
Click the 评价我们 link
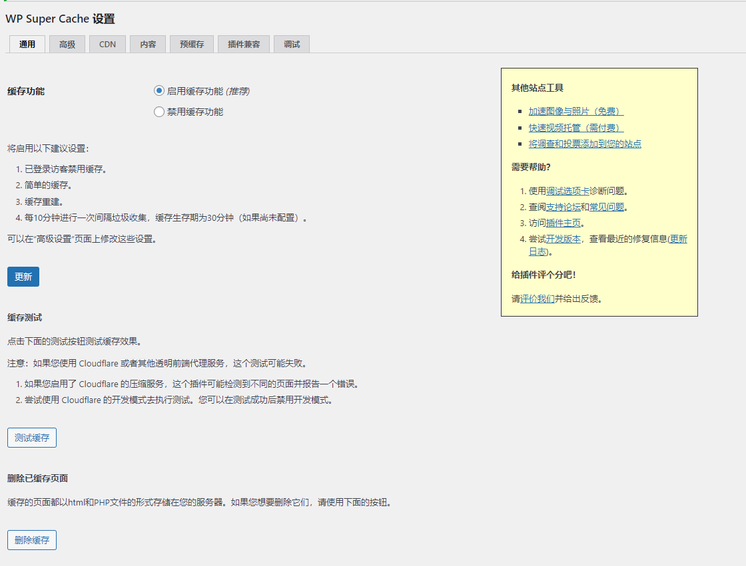coord(537,299)
